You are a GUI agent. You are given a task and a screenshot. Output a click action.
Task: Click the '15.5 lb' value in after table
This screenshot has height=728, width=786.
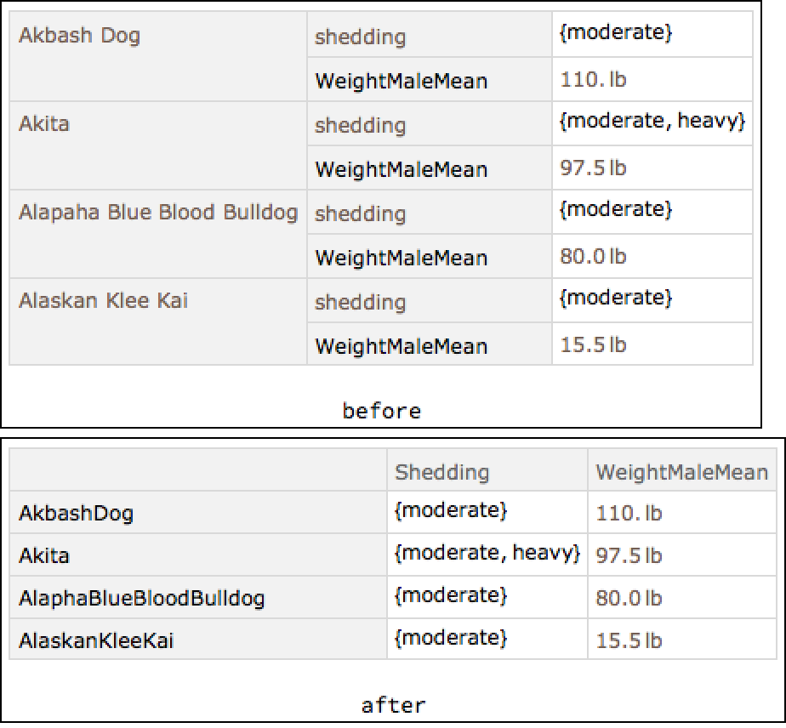(629, 640)
